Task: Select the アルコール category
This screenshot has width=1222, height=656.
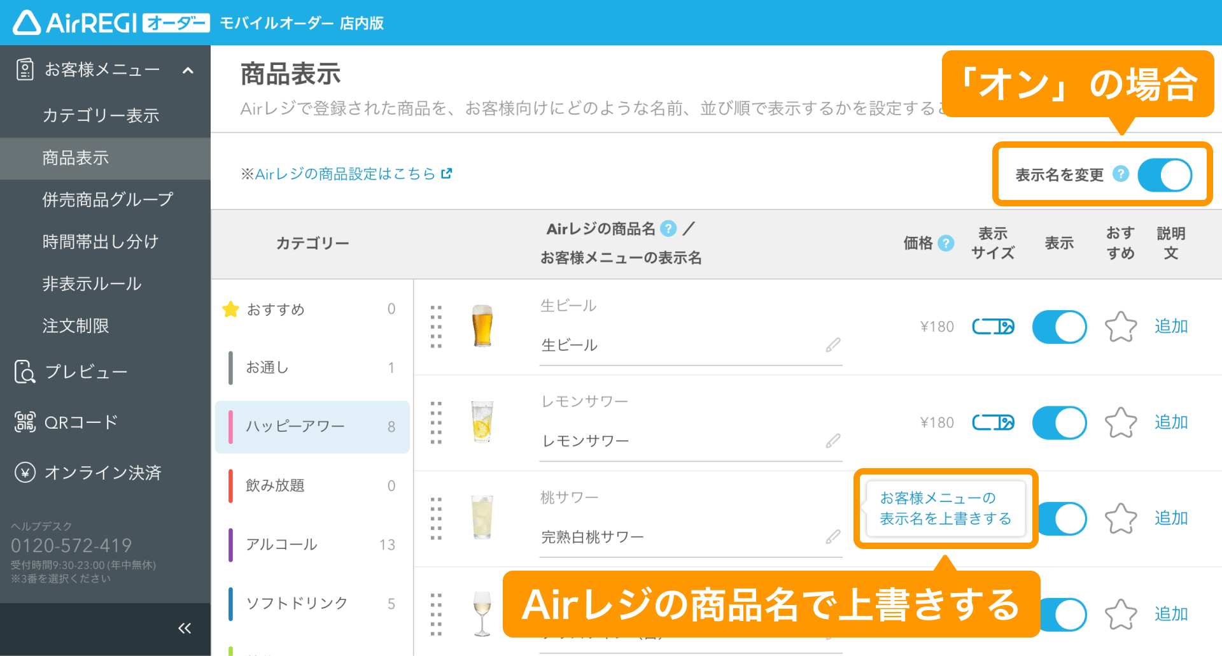Action: (283, 545)
